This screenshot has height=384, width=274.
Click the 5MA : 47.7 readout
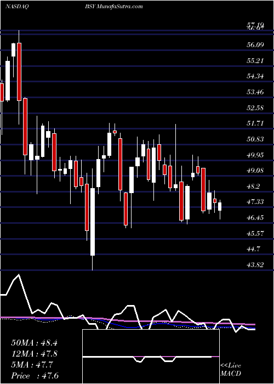click(32, 365)
